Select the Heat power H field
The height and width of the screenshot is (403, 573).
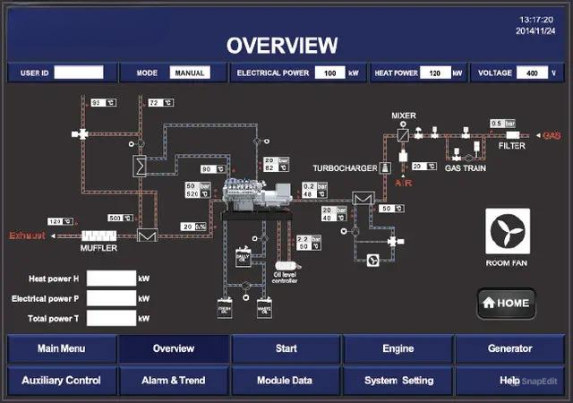[111, 279]
